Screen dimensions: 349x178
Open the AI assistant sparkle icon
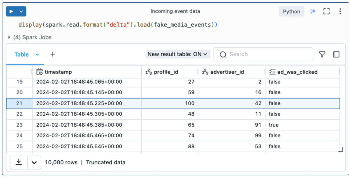click(313, 12)
